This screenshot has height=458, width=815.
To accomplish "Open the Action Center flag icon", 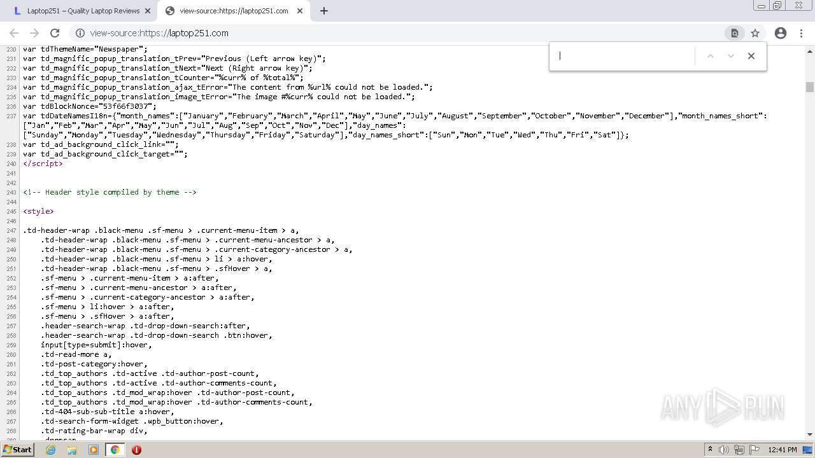I will click(x=755, y=450).
